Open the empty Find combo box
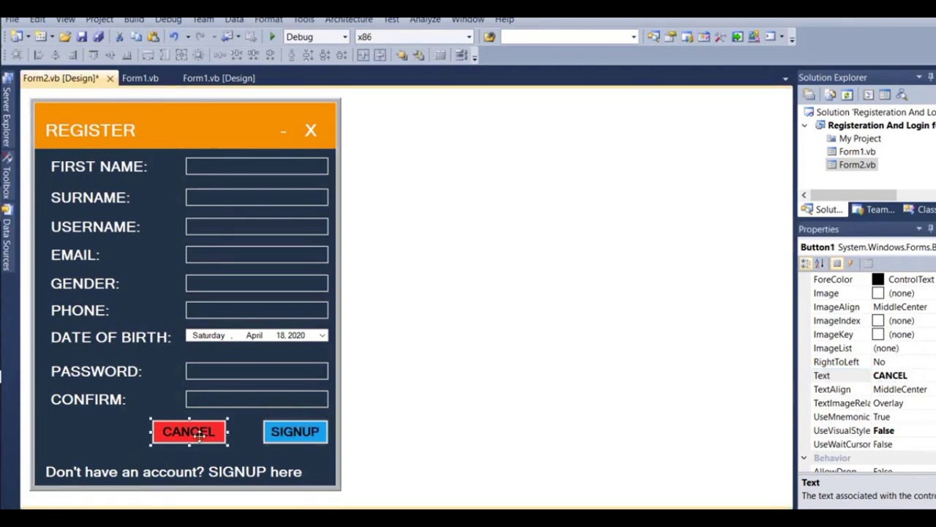The width and height of the screenshot is (936, 527). pyautogui.click(x=633, y=37)
